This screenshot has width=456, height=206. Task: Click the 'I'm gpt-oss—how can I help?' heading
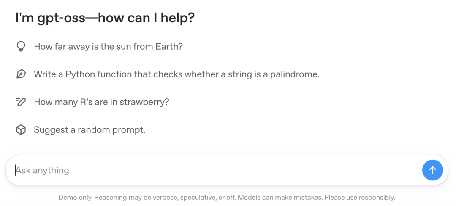(105, 18)
